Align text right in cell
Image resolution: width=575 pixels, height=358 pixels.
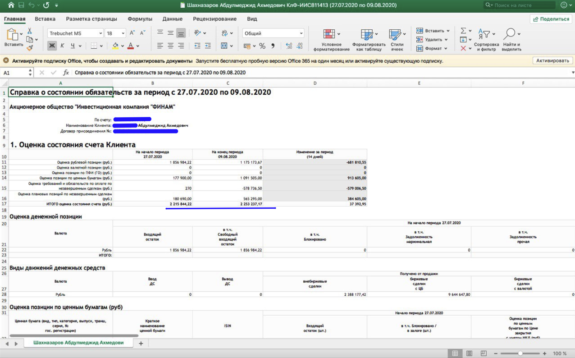point(181,46)
